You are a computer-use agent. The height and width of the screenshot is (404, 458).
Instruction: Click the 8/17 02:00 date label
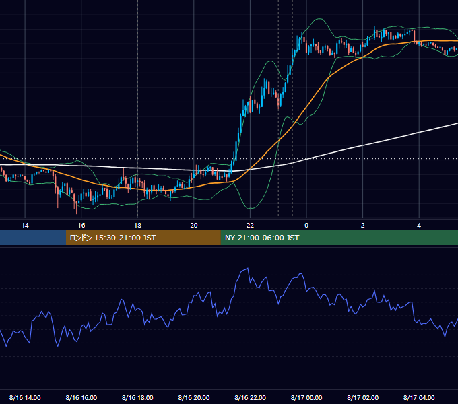tap(363, 397)
